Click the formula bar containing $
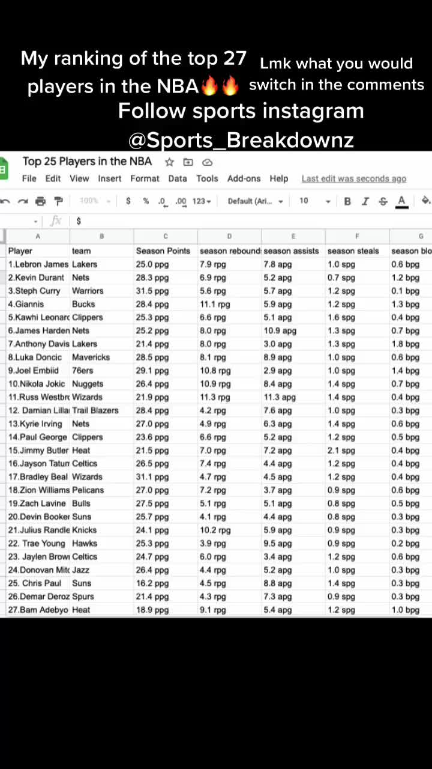 click(x=251, y=221)
